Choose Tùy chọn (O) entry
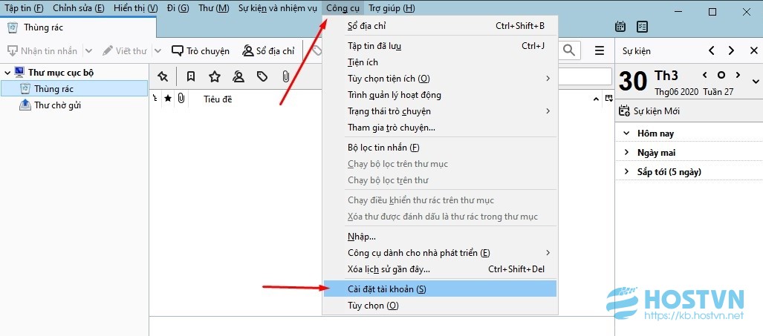Viewport: 763px width, 336px height. point(441,306)
